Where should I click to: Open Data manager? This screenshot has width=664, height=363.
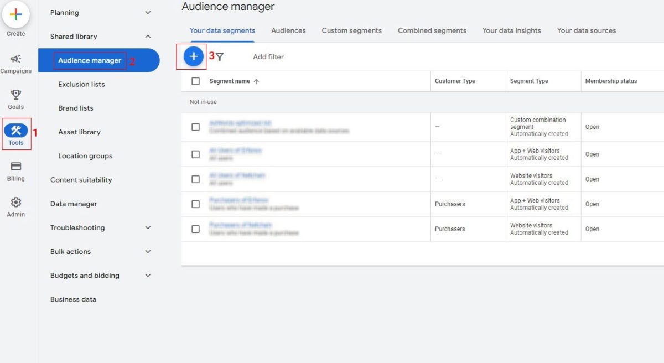(74, 204)
